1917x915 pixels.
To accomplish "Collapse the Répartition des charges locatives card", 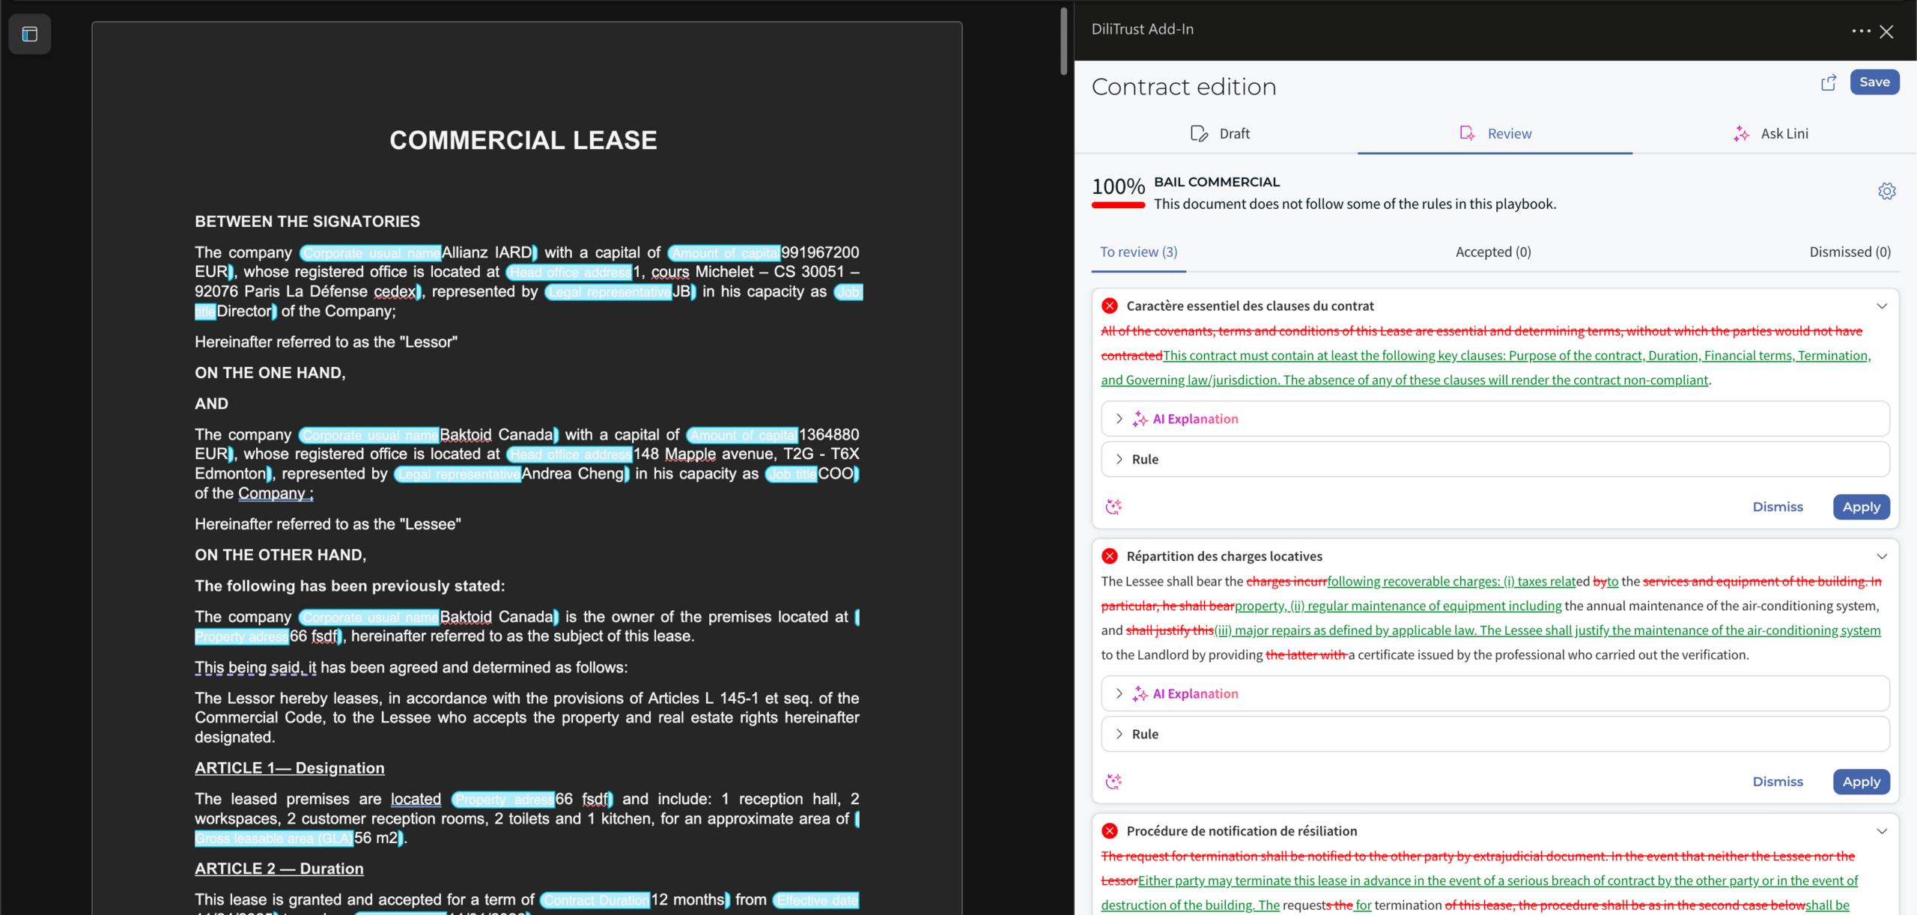I will [x=1882, y=556].
